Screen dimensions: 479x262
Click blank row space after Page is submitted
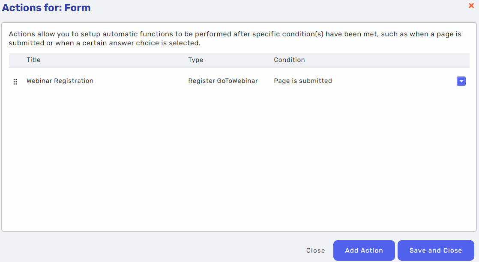pyautogui.click(x=394, y=81)
